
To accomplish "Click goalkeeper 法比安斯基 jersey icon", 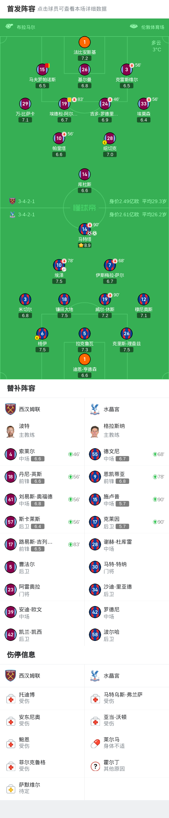I will (84, 42).
